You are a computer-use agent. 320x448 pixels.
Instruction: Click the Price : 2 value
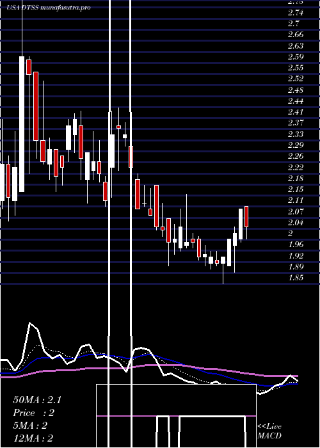click(x=33, y=413)
